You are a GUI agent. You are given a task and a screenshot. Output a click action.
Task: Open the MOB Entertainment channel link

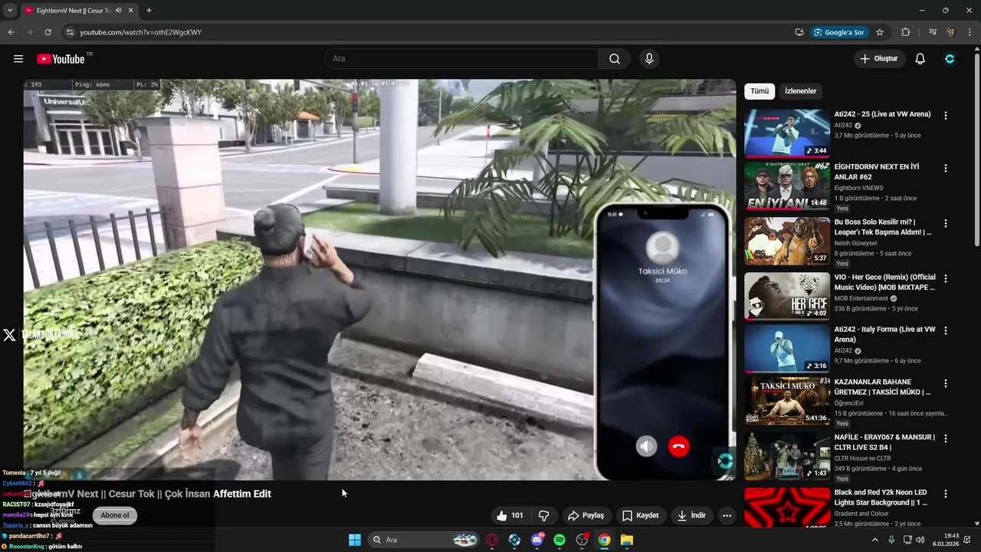(861, 298)
